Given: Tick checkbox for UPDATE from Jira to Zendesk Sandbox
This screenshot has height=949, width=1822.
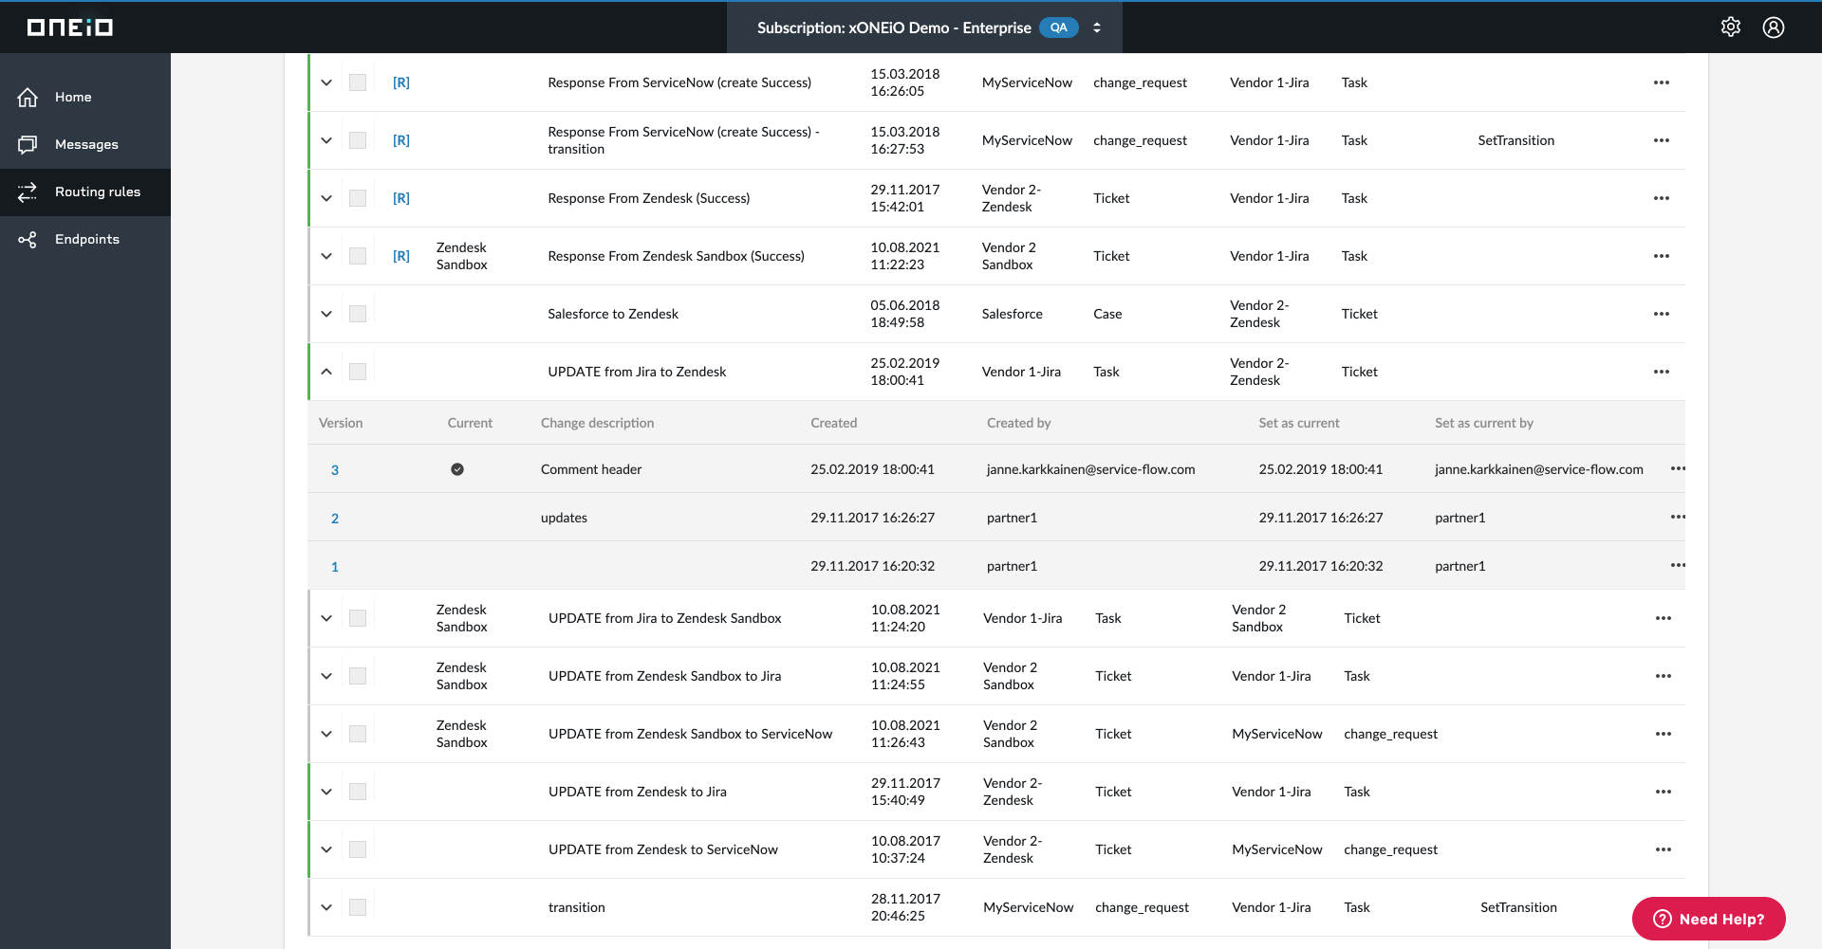Looking at the screenshot, I should pyautogui.click(x=358, y=618).
